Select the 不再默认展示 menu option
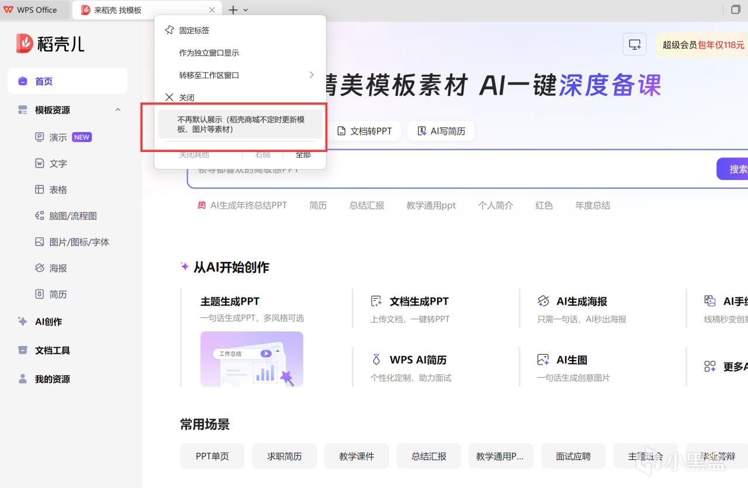 240,124
